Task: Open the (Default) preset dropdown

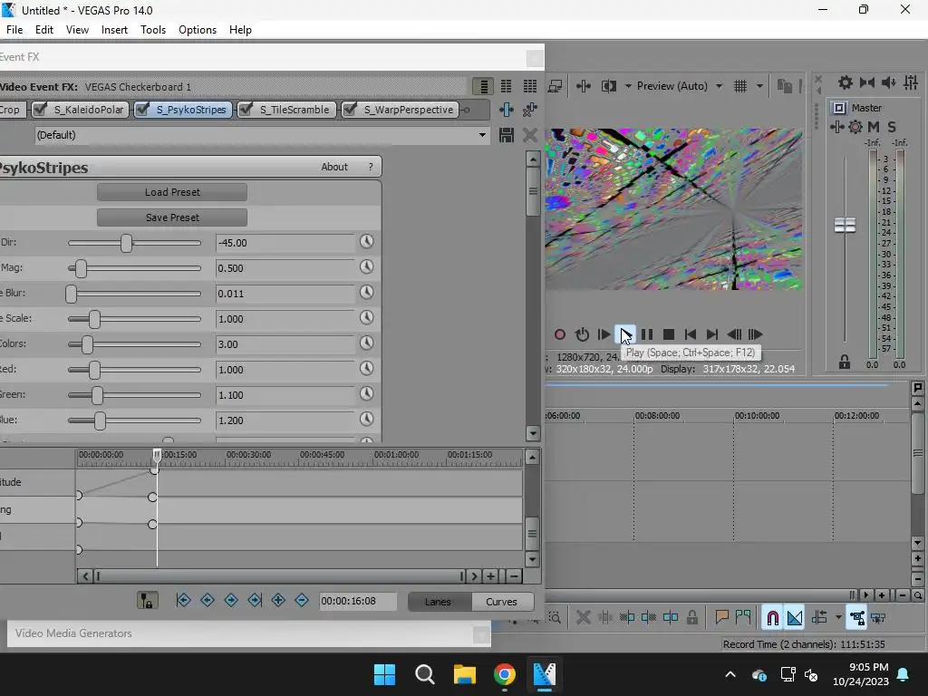Action: click(482, 135)
